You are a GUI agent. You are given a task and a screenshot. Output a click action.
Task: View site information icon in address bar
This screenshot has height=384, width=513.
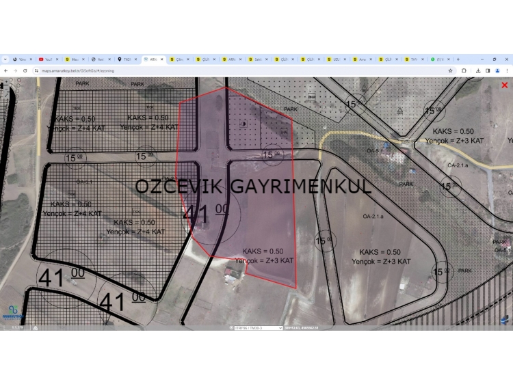coord(37,70)
